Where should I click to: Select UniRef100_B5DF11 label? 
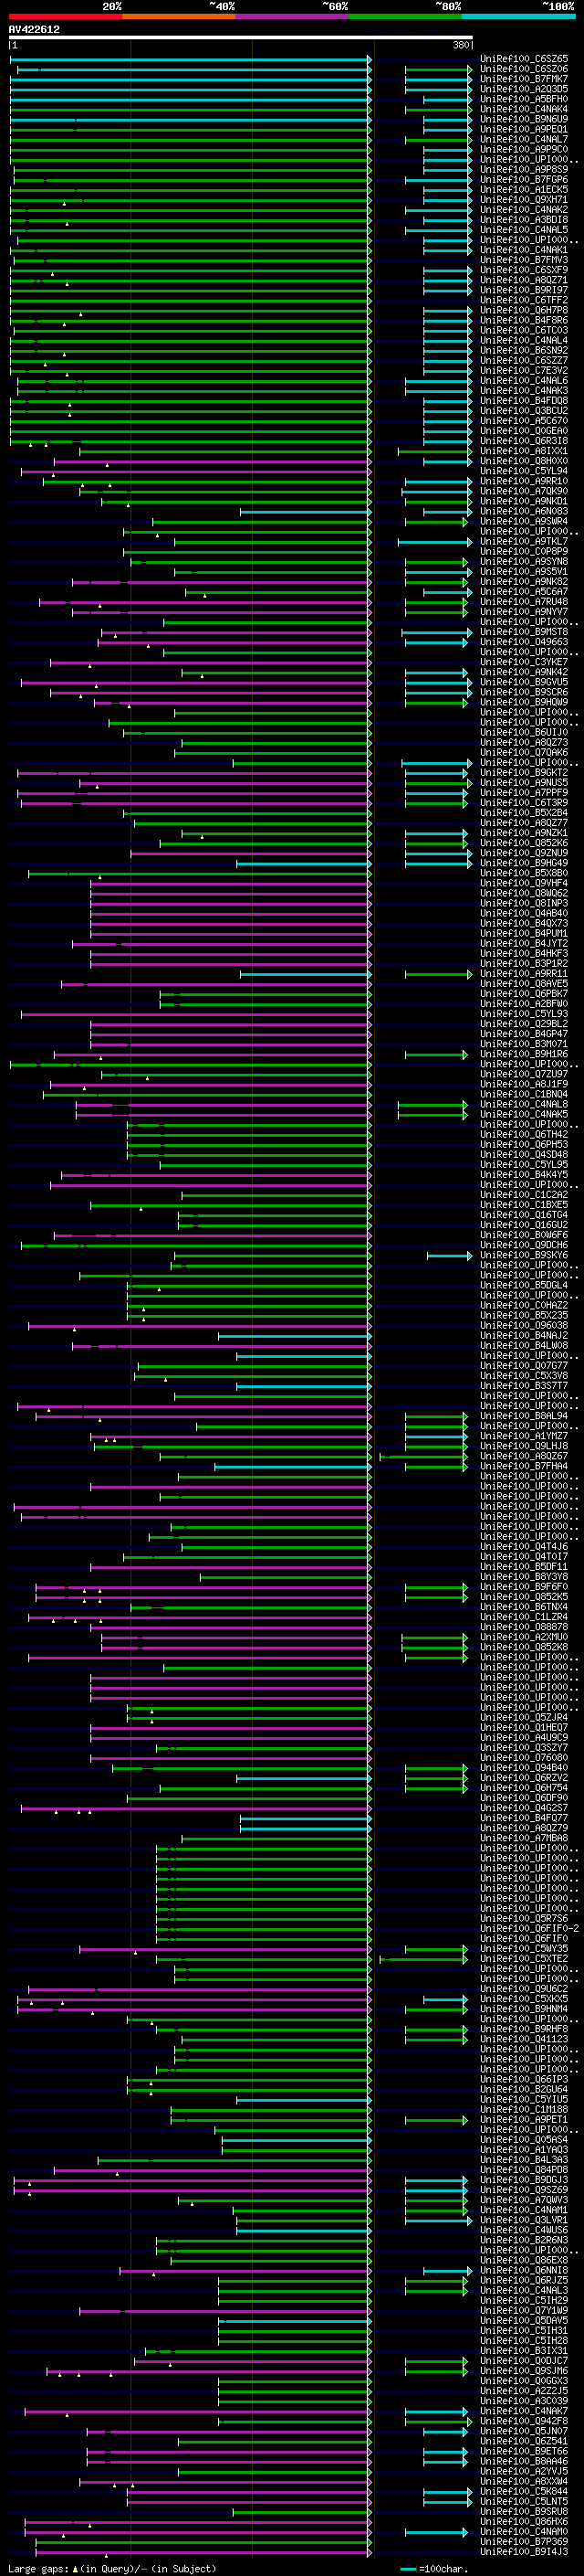[524, 1567]
